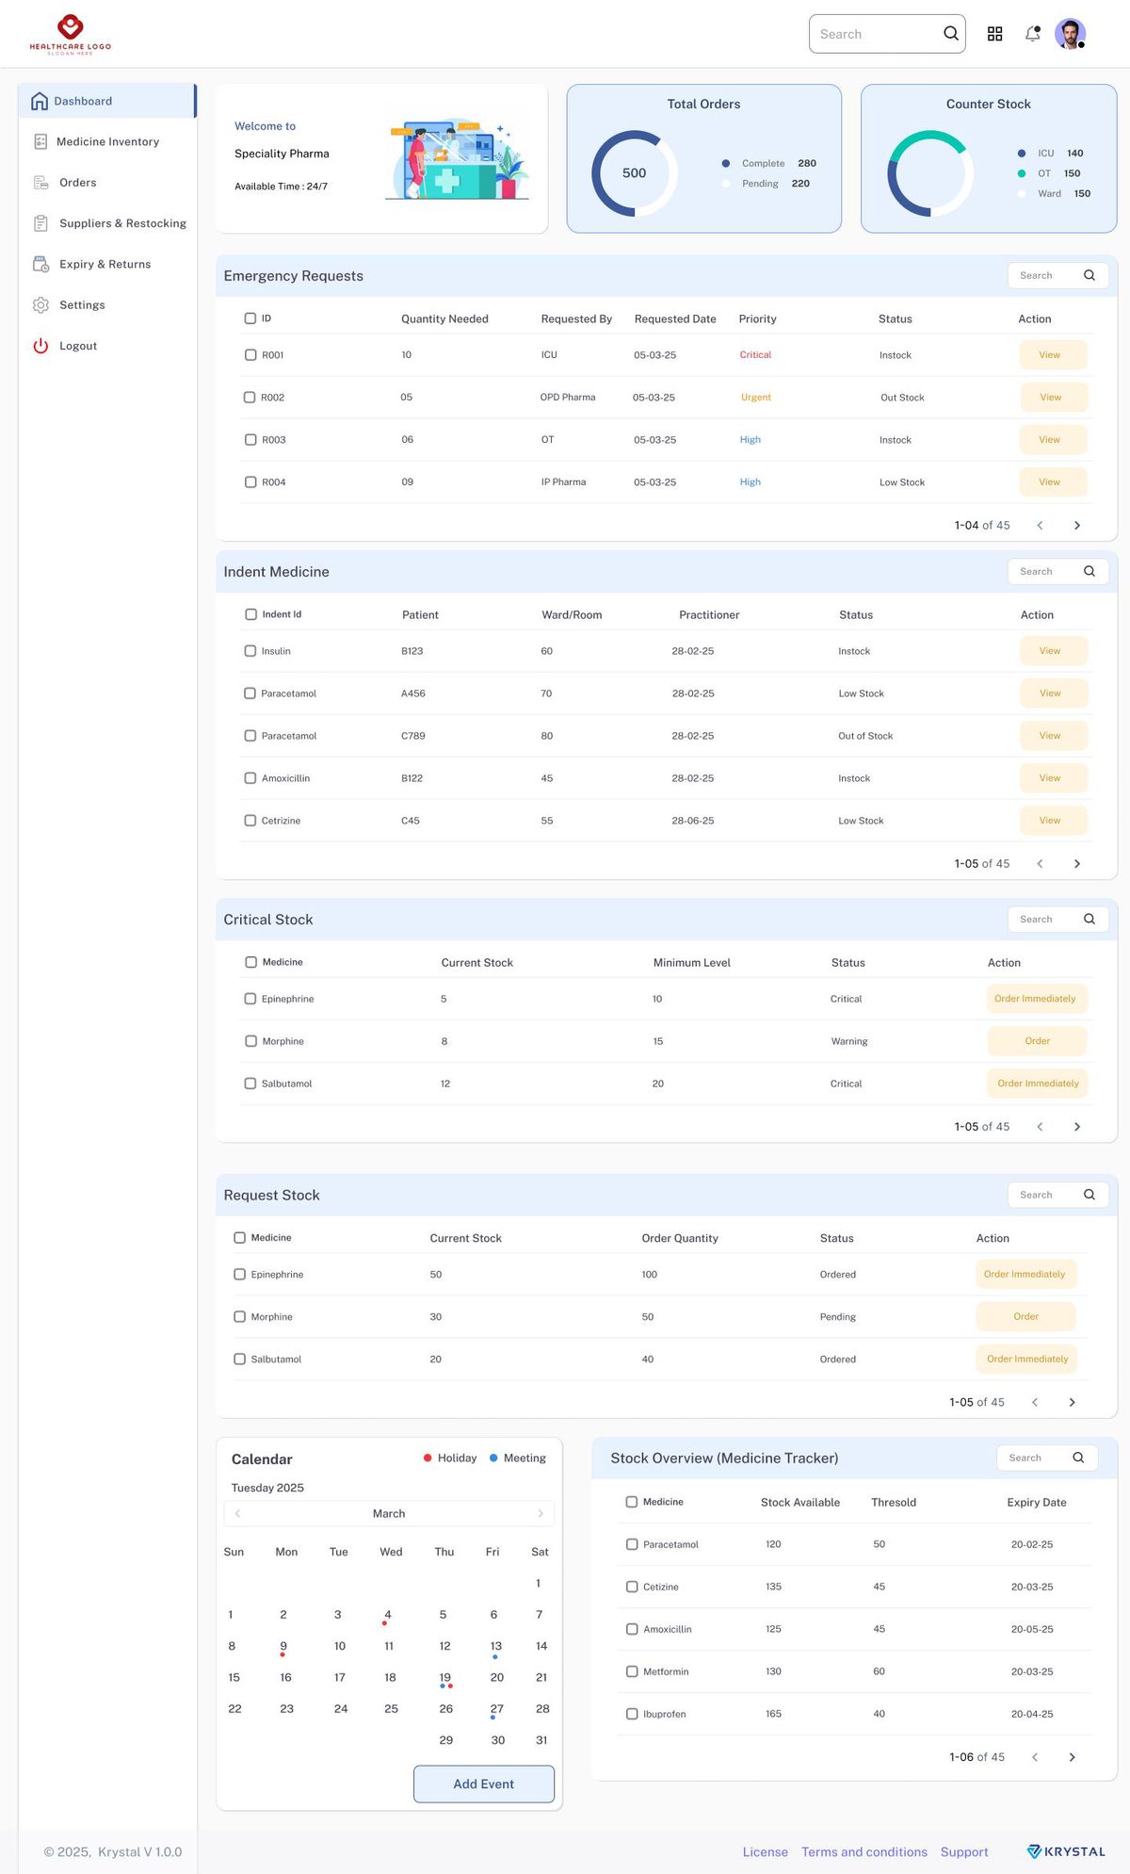1130x1874 pixels.
Task: Go to previous page of Indent Medicine
Action: (1040, 864)
